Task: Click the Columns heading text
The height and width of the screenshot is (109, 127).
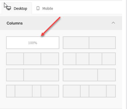Action: click(x=15, y=23)
